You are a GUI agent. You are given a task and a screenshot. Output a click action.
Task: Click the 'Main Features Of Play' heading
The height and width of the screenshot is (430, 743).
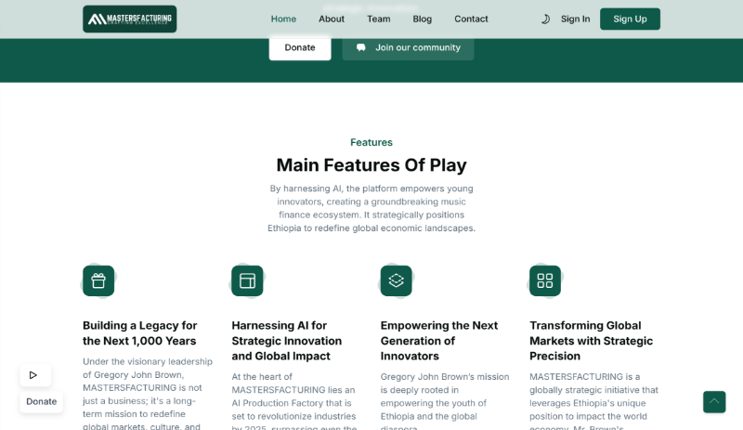pyautogui.click(x=371, y=165)
